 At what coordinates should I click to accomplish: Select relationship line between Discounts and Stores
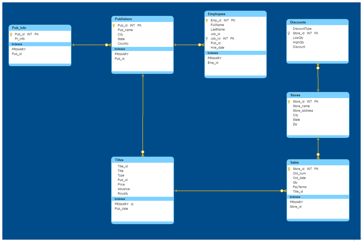pos(318,77)
